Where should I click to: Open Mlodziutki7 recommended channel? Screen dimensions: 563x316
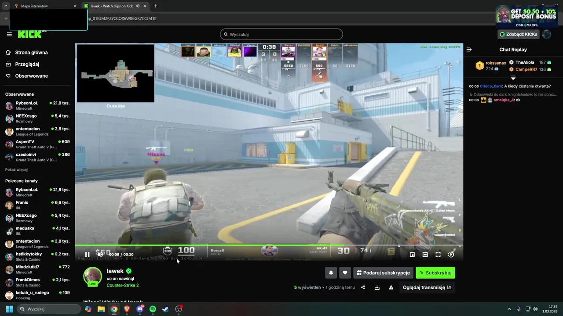(x=37, y=269)
